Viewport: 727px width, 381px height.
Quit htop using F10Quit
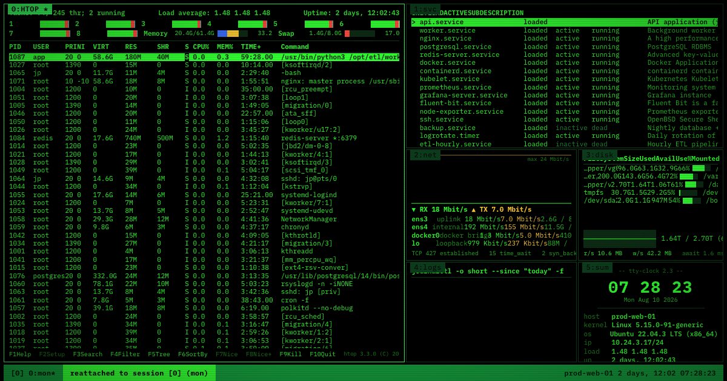click(x=322, y=354)
